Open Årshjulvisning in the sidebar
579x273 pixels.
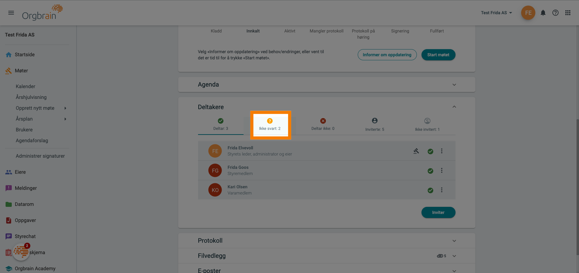[x=31, y=97]
